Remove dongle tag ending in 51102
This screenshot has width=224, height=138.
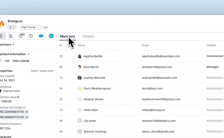pos(26,112)
